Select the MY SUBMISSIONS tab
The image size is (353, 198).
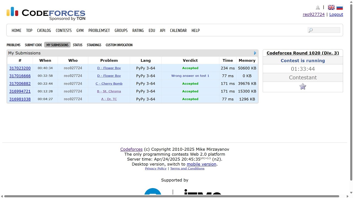coord(57,45)
